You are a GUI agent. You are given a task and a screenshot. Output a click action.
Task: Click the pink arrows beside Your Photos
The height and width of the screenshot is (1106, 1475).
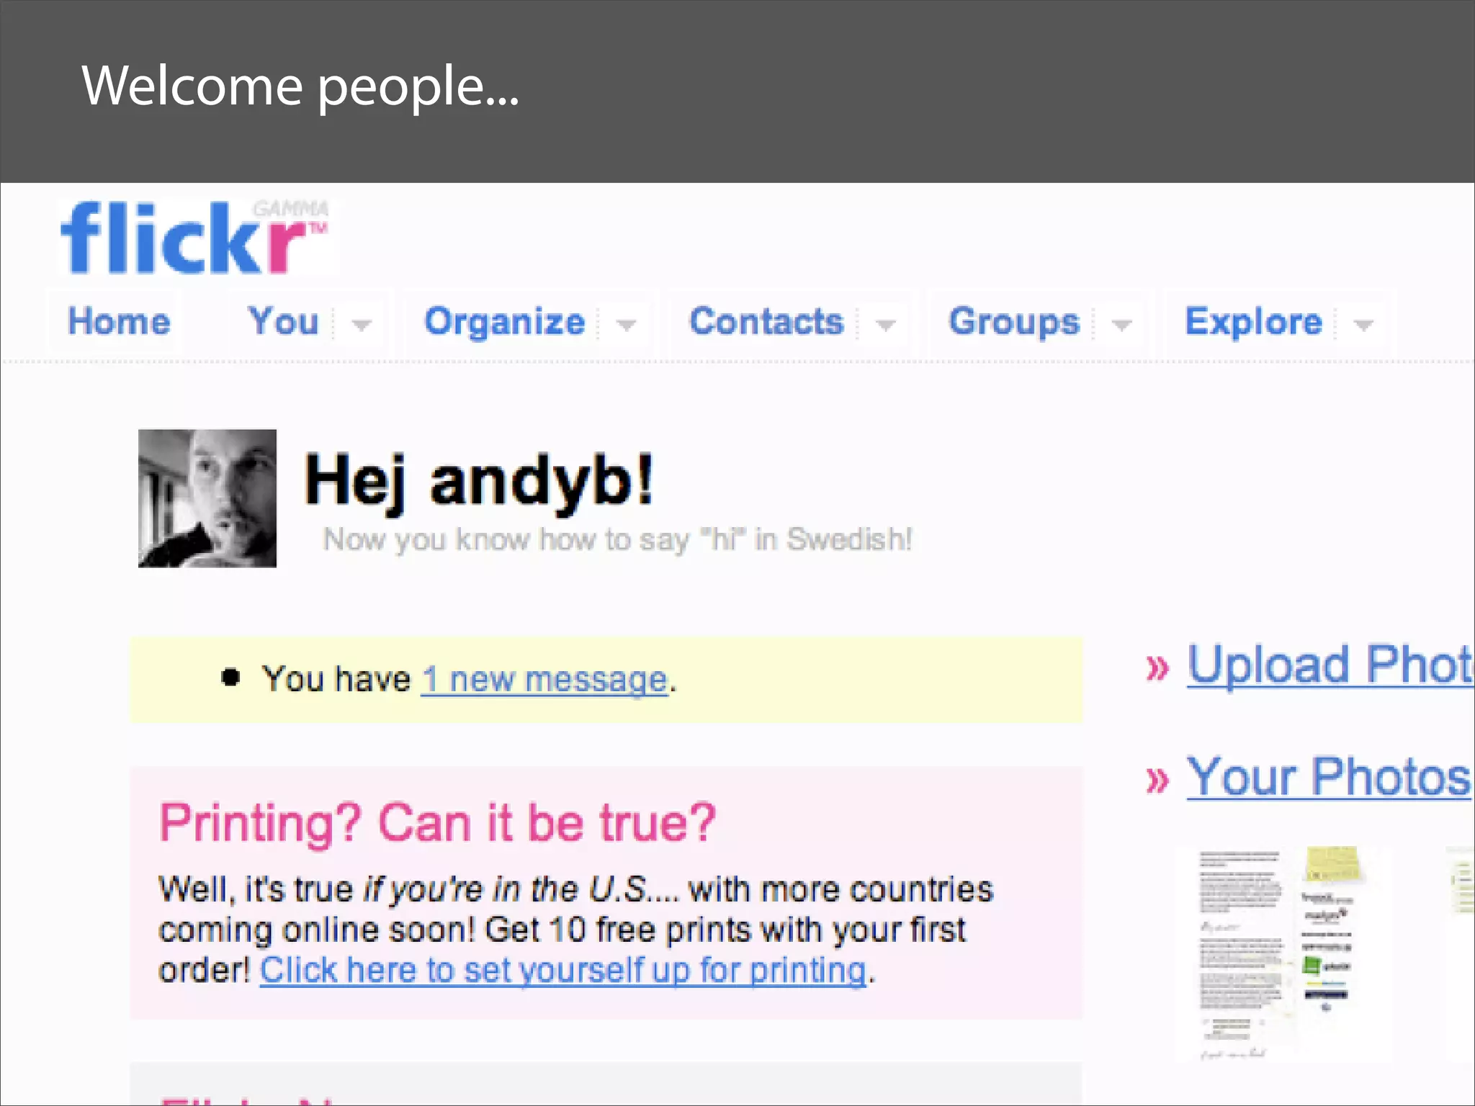pyautogui.click(x=1157, y=780)
